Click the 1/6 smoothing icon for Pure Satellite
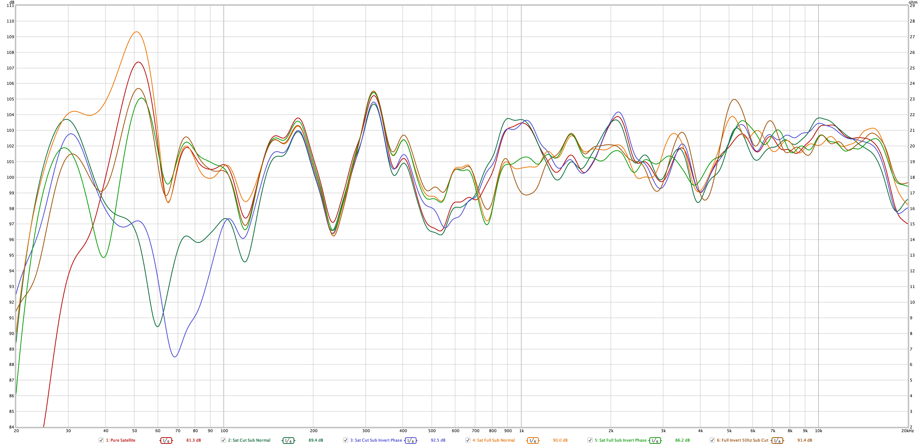Screen dimensions: 924x446 click(x=166, y=441)
